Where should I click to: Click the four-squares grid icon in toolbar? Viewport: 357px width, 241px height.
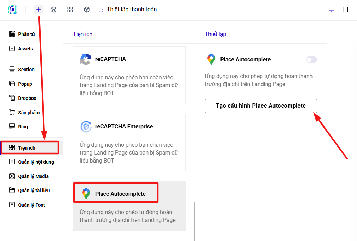click(x=70, y=10)
